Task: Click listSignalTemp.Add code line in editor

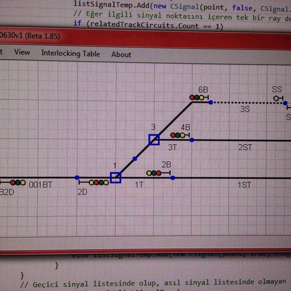Action: 182,6
